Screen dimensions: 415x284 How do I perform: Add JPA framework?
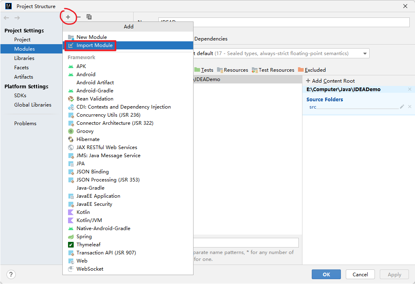point(128,163)
